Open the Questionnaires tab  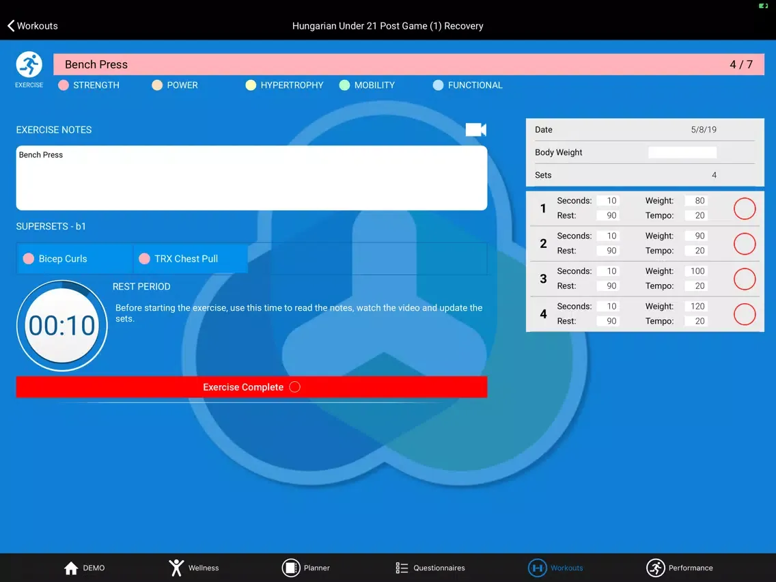(430, 568)
